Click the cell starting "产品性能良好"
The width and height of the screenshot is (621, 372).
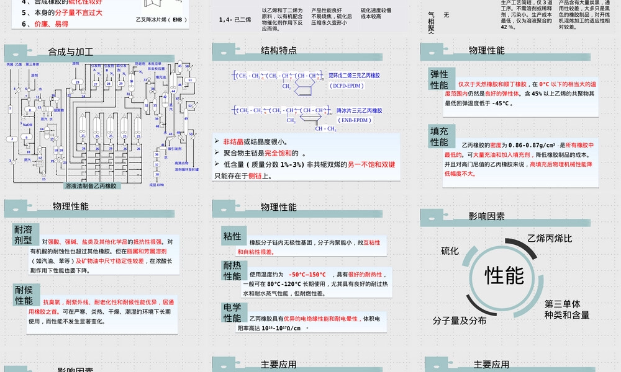coord(331,17)
